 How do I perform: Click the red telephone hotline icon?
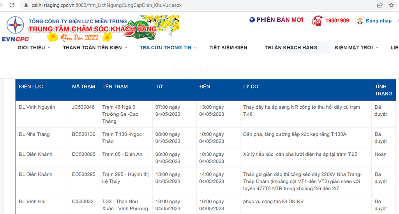tap(317, 21)
